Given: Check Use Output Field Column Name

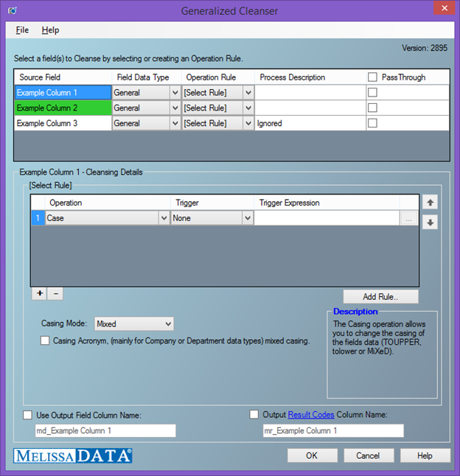Looking at the screenshot, I should coord(28,415).
